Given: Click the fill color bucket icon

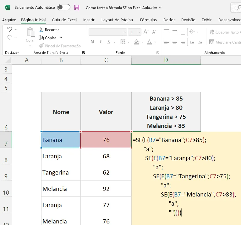Looking at the screenshot, I should [136, 42].
